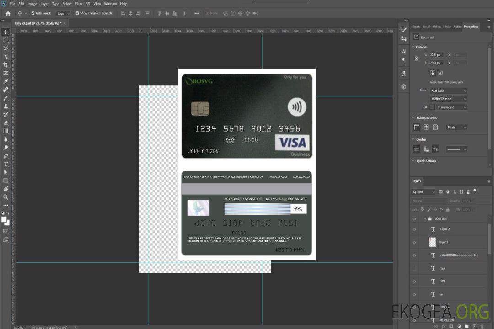Open the Mode RGB Color dropdown
Viewport: 494px width, 329px height.
[x=448, y=90]
